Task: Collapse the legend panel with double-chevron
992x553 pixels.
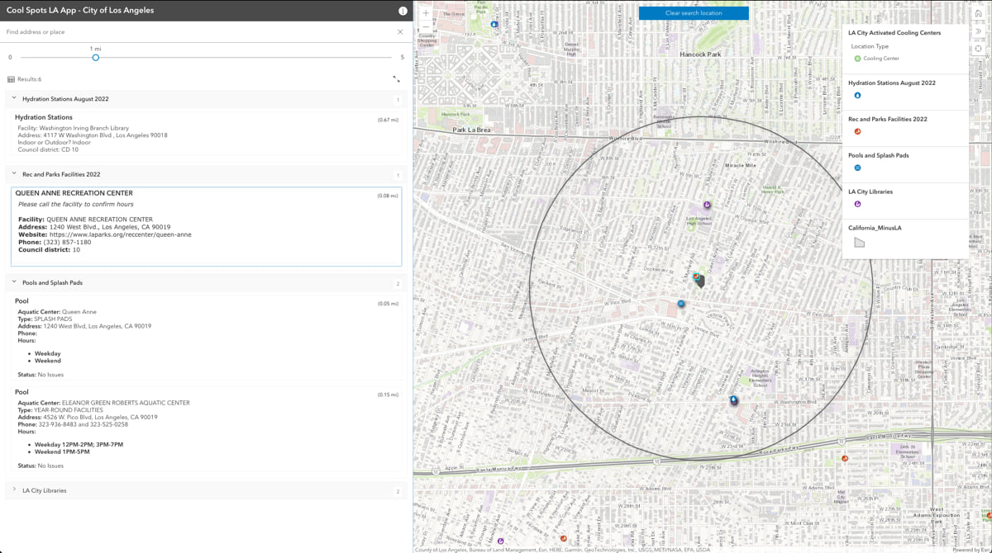Action: click(x=979, y=31)
